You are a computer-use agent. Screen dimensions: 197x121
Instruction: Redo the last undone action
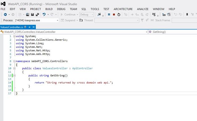52,14
